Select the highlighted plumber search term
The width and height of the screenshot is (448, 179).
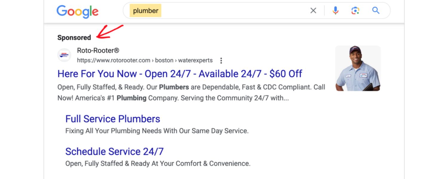point(145,10)
